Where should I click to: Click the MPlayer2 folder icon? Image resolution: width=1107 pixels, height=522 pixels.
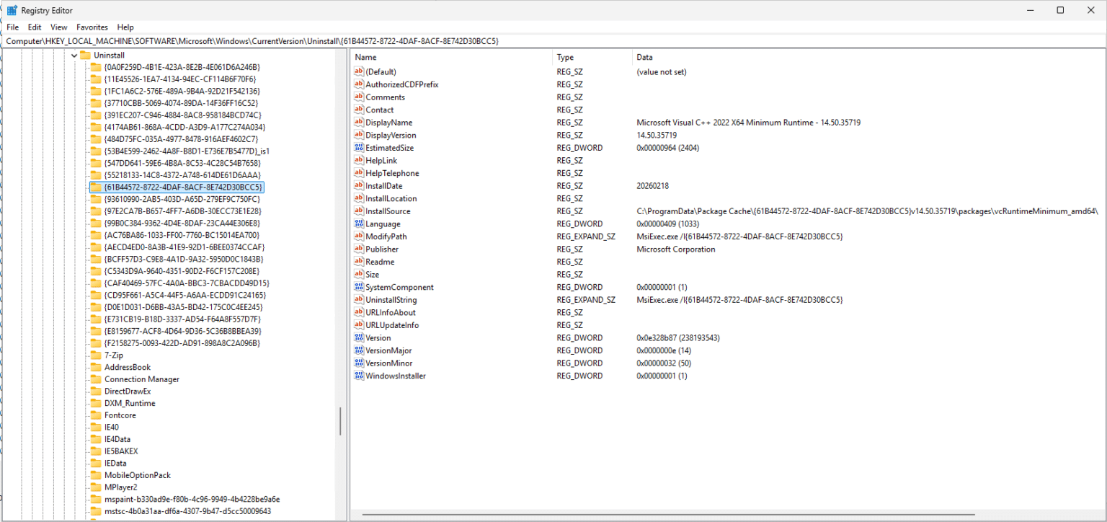[96, 487]
